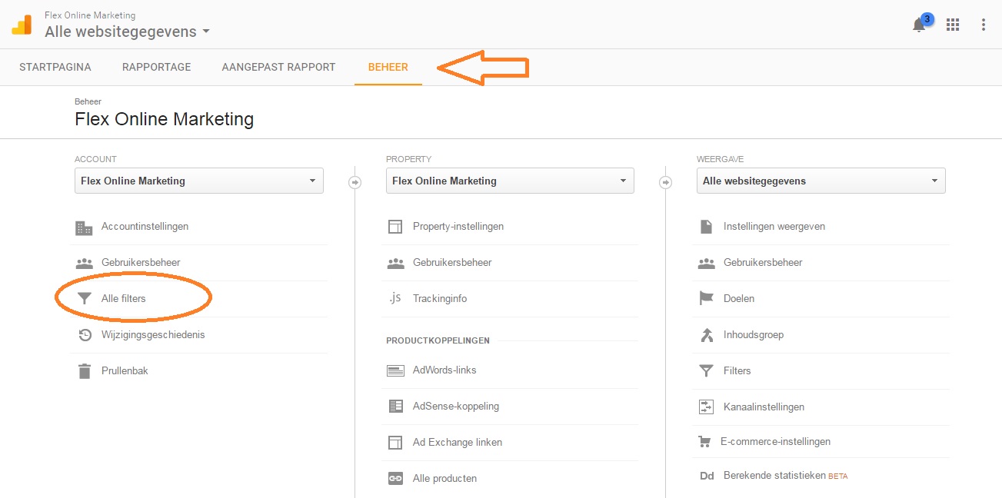1002x498 pixels.
Task: Open Alle producten link
Action: pyautogui.click(x=444, y=479)
